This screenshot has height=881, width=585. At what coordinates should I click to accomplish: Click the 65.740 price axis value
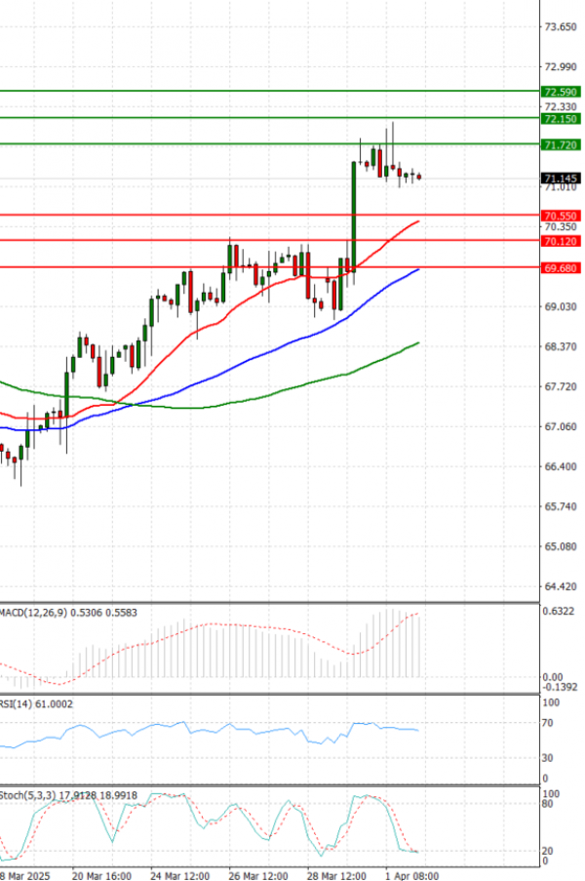click(561, 506)
